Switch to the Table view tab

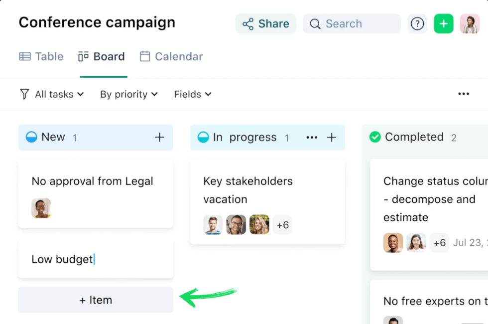pos(41,56)
